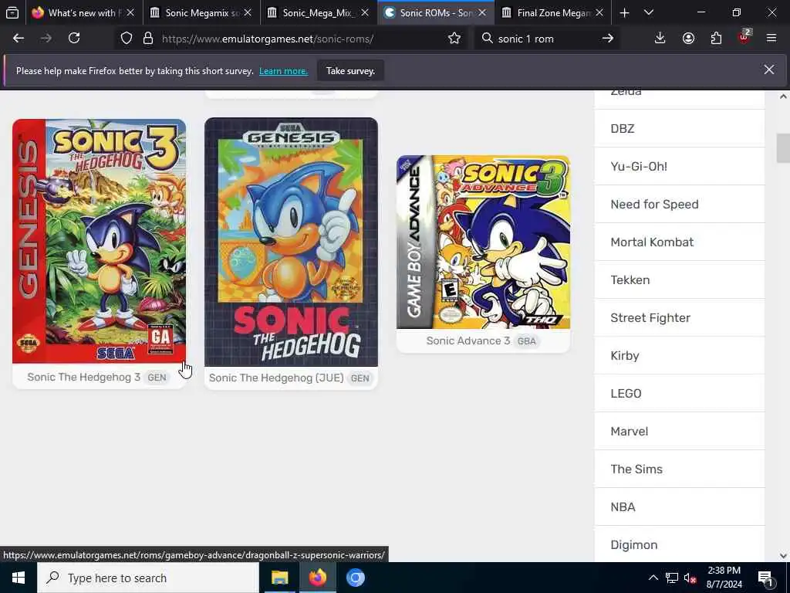Close the What's new with Firefox tab

point(130,12)
